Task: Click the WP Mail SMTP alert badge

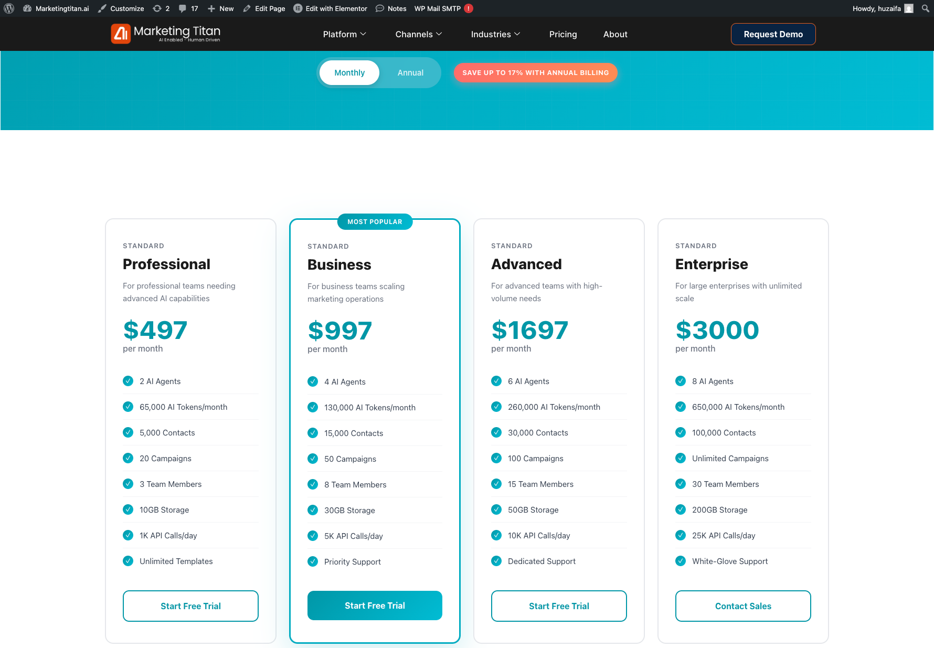Action: [x=469, y=8]
